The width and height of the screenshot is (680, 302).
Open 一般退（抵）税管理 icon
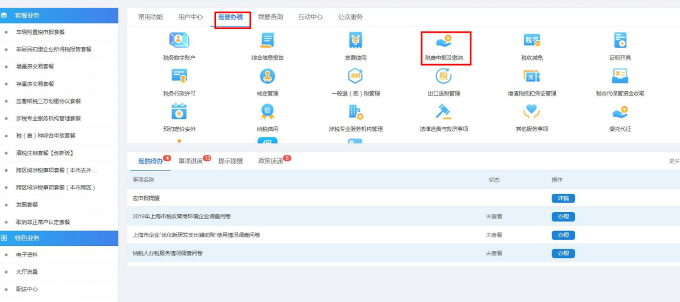click(x=355, y=76)
